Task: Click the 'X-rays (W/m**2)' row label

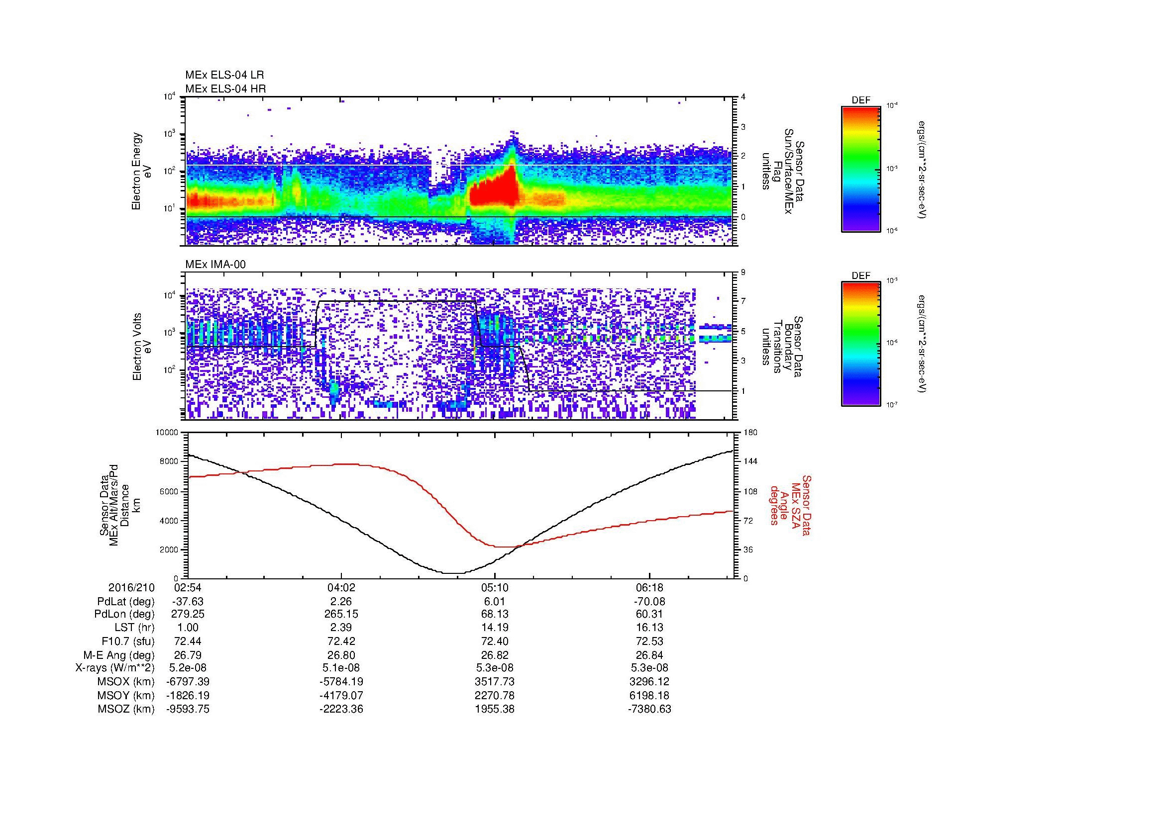Action: (114, 668)
